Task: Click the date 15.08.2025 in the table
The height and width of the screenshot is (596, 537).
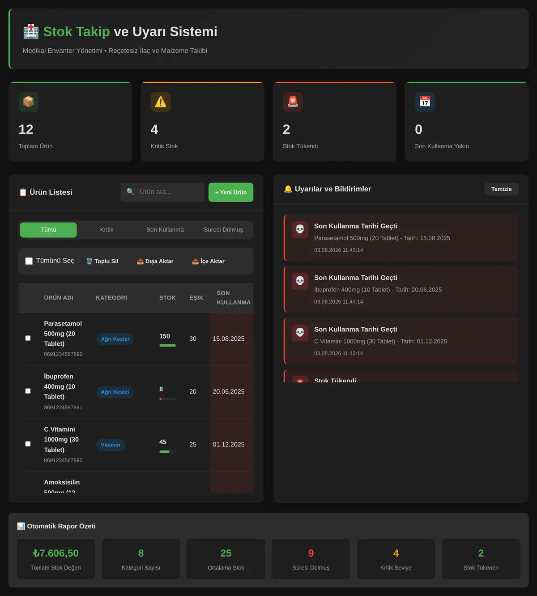Action: pyautogui.click(x=229, y=339)
